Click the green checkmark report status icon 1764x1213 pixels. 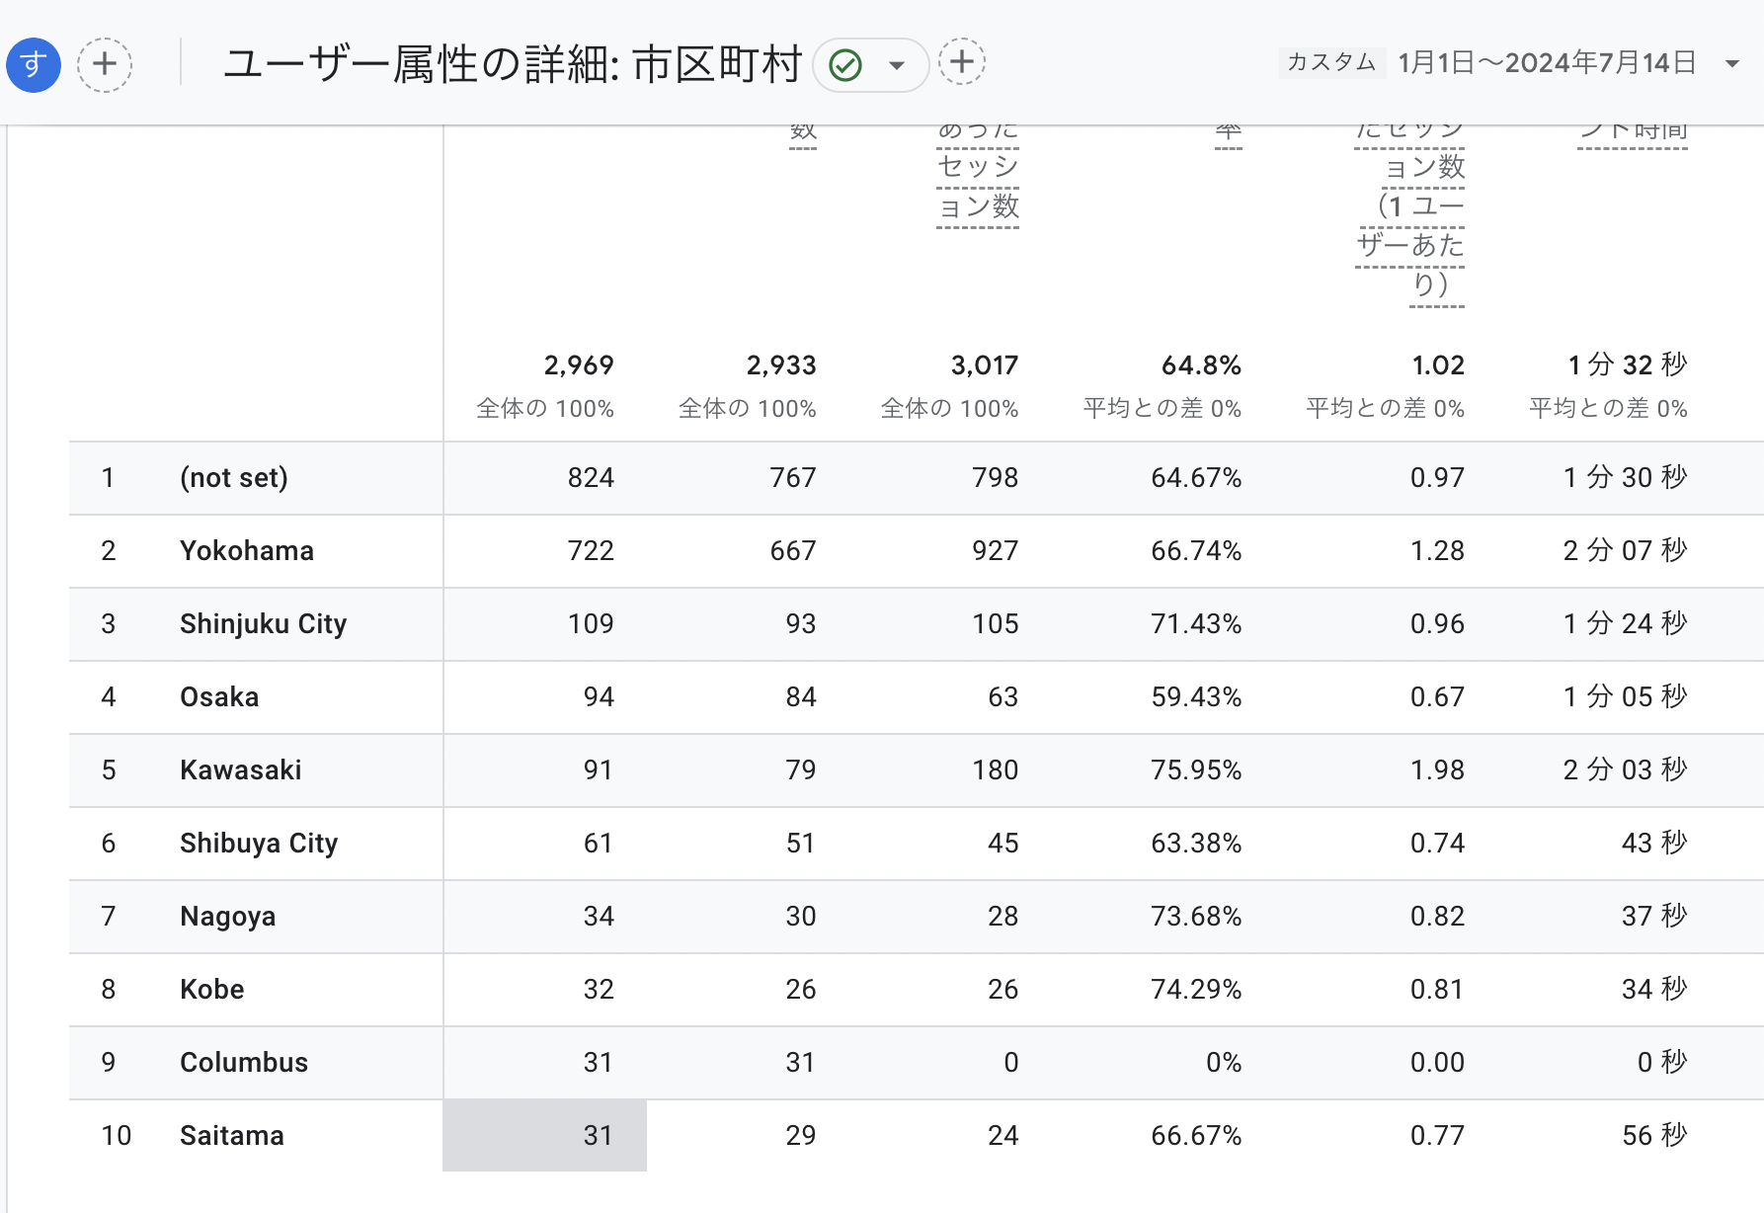(845, 65)
